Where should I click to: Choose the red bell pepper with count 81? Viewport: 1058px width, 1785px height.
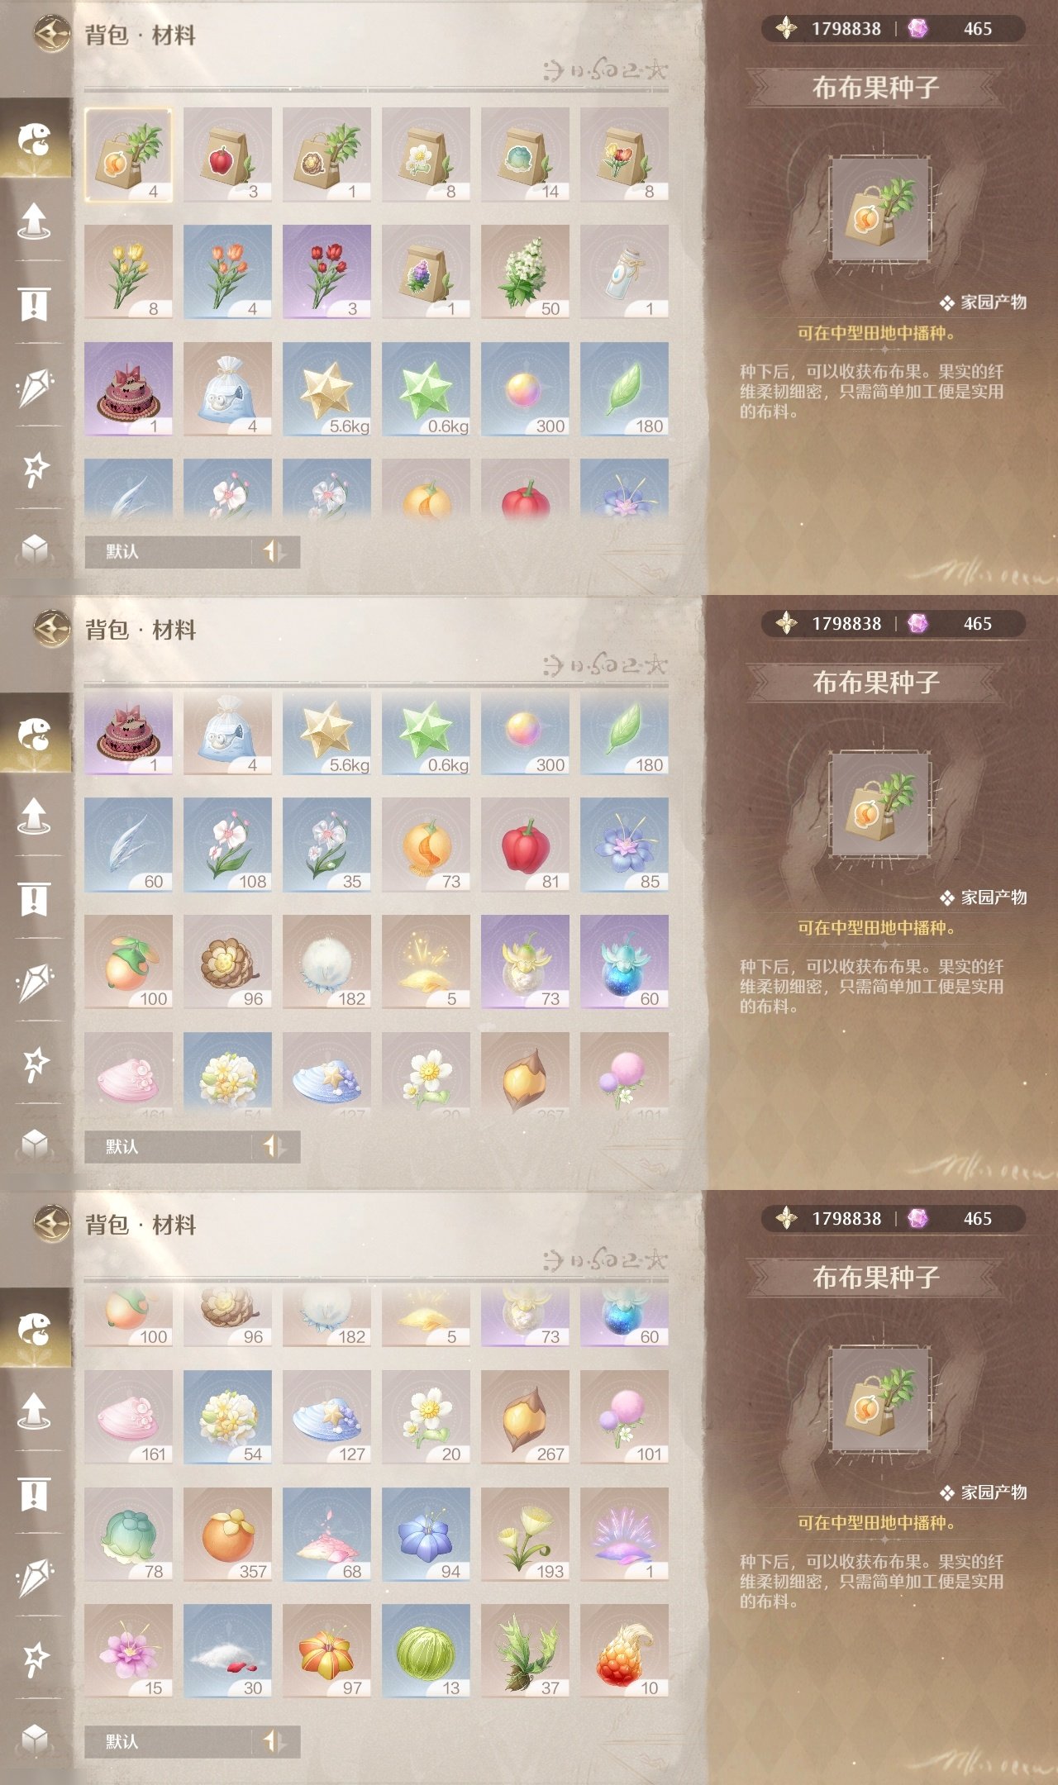(x=525, y=845)
